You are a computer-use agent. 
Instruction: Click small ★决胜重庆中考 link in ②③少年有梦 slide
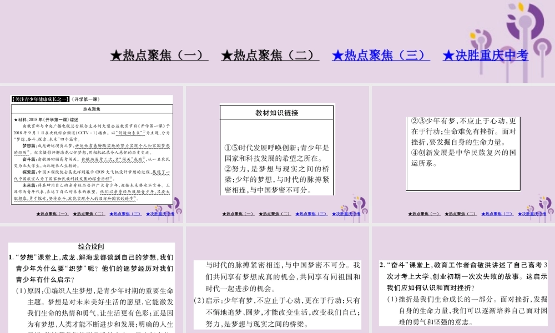pos(532,214)
